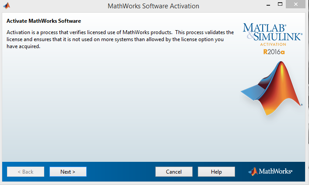This screenshot has width=309, height=185.
Task: Click the Activate MathWorks Software heading
Action: pyautogui.click(x=44, y=21)
